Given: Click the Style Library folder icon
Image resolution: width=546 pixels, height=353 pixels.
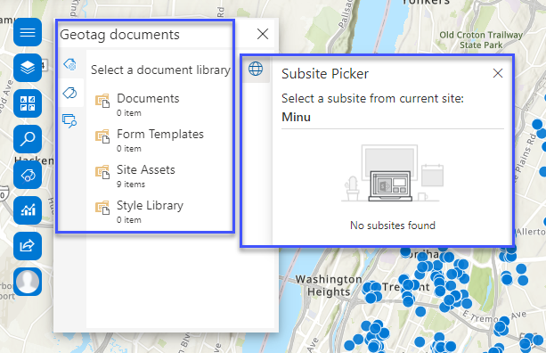Looking at the screenshot, I should coord(102,208).
